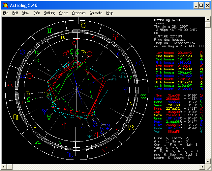
Task: Open the Animate menu
Action: pos(96,13)
